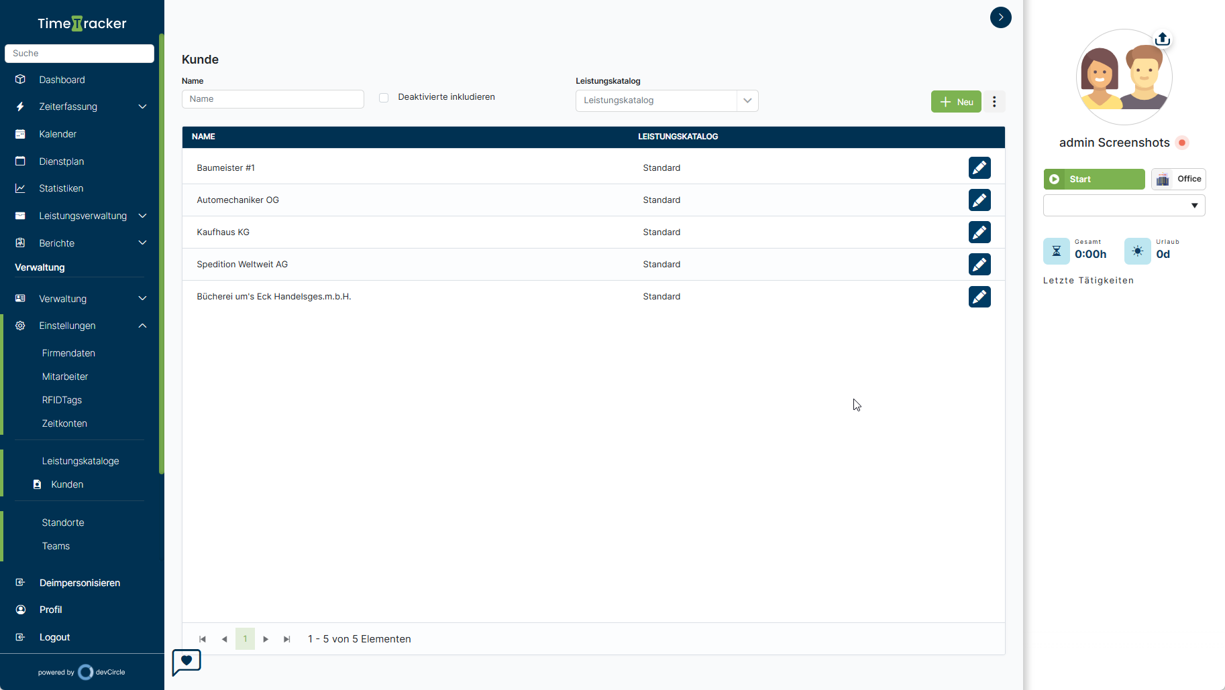The height and width of the screenshot is (690, 1225).
Task: Expand the Verwaltung submenu chevron
Action: (142, 298)
